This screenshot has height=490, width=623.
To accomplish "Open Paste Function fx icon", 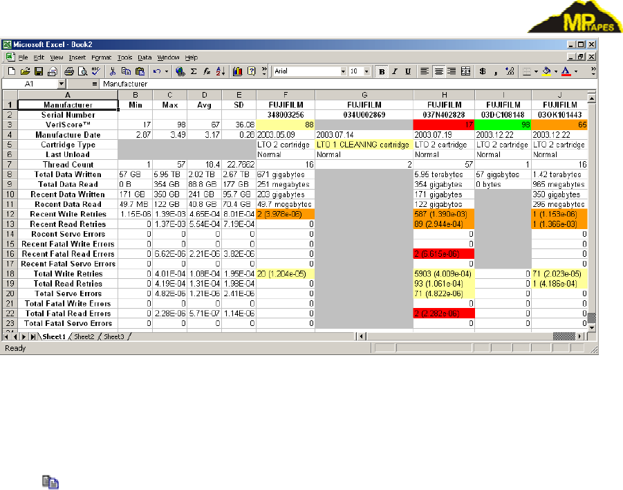I will coord(207,71).
